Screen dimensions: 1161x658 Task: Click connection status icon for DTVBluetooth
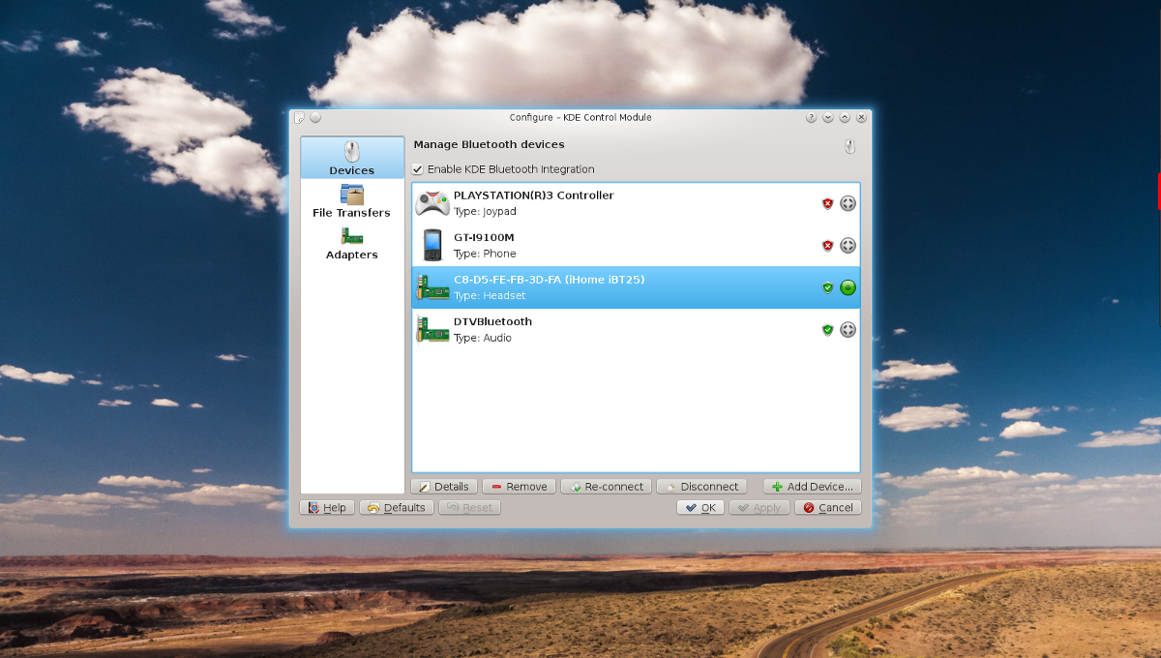(848, 330)
